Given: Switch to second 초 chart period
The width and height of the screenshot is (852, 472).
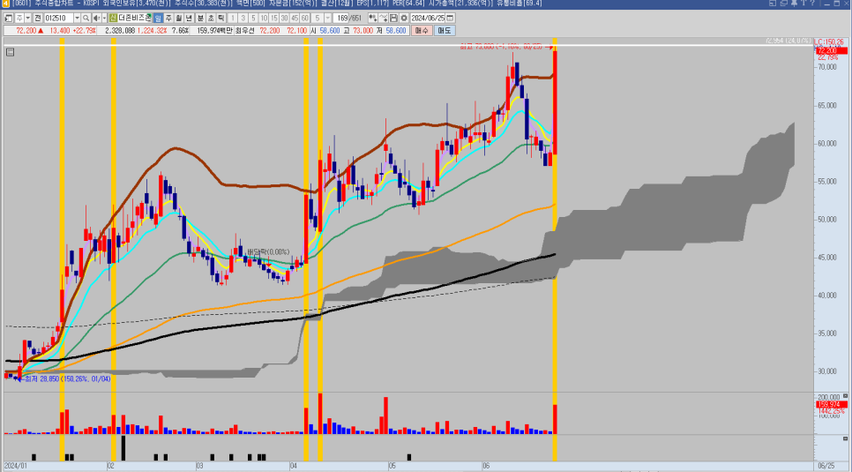Looking at the screenshot, I should (211, 18).
